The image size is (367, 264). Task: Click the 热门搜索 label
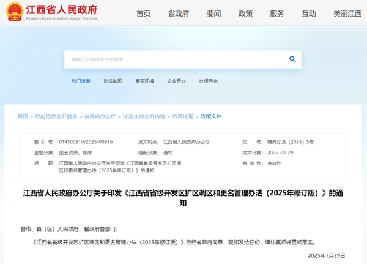(x=81, y=81)
